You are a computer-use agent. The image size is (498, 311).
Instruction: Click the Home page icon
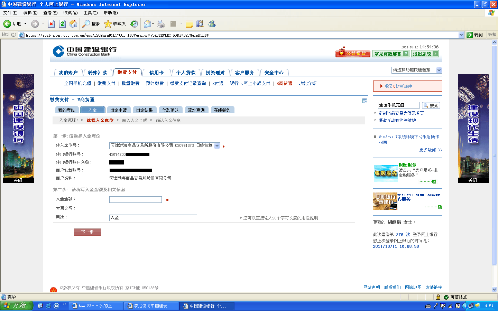pos(73,24)
